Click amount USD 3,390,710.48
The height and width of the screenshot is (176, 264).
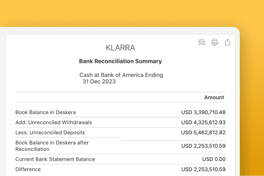tap(203, 112)
